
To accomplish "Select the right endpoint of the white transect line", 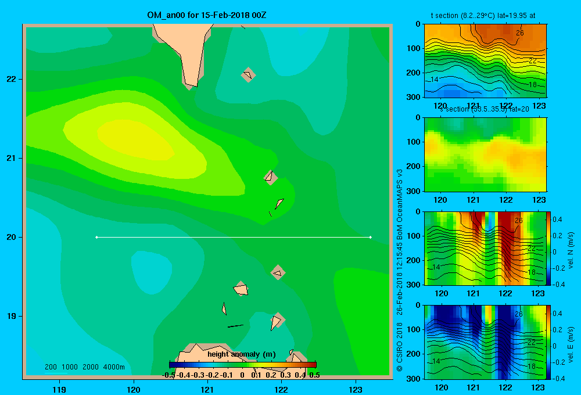I will point(371,237).
